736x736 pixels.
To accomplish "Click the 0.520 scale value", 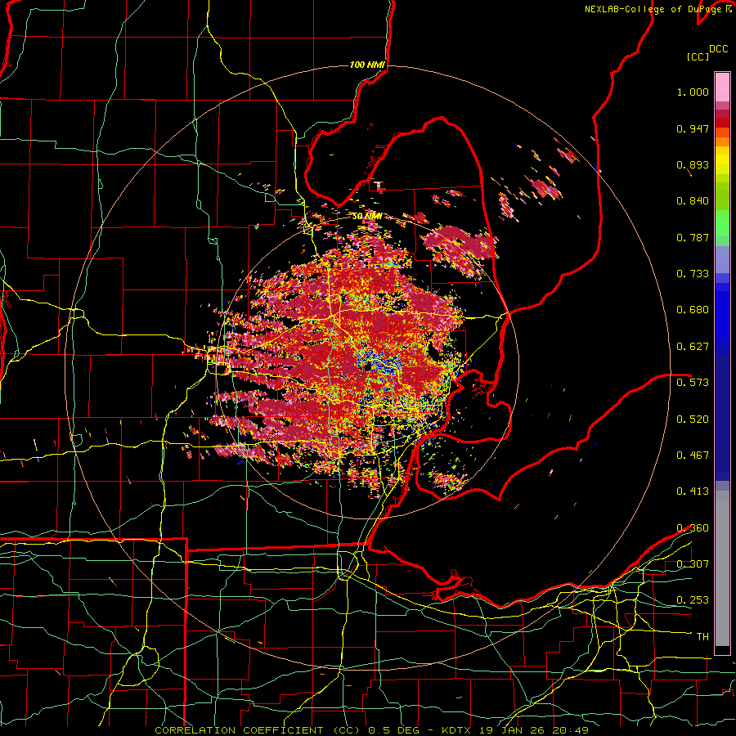I will [693, 420].
